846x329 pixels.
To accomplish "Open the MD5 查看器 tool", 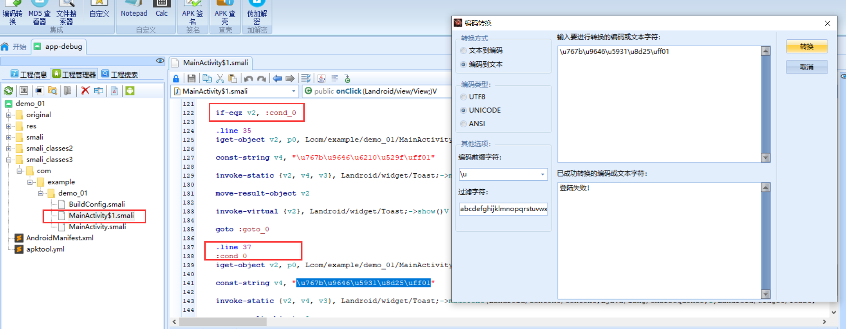I will tap(39, 13).
